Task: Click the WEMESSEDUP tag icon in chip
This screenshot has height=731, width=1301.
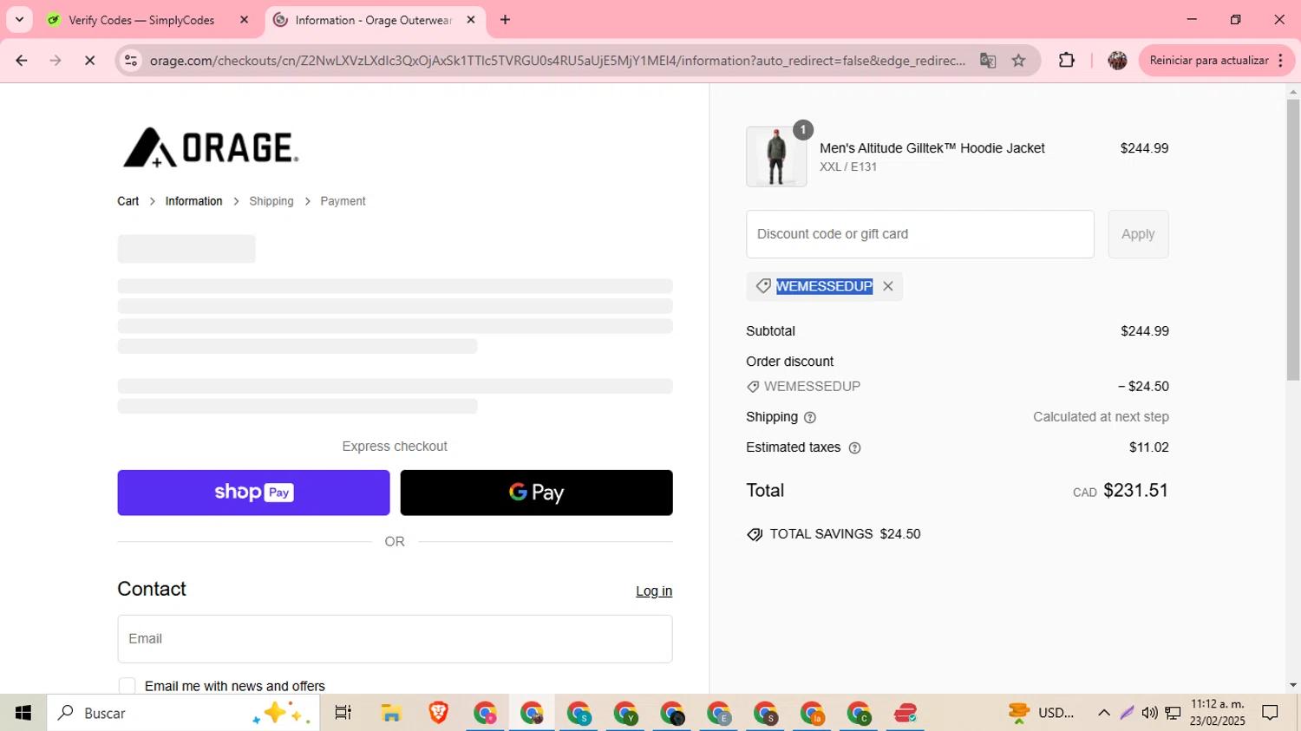Action: pos(763,286)
